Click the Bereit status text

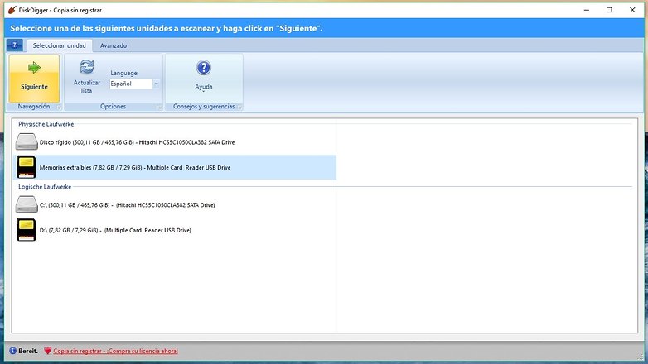point(28,352)
